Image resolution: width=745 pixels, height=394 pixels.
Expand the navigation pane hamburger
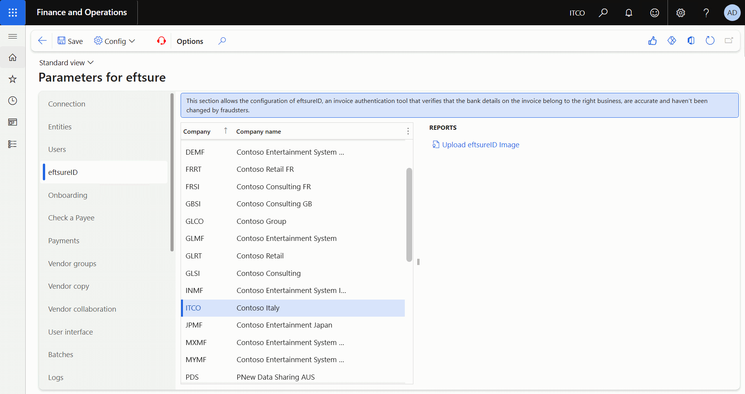[12, 37]
